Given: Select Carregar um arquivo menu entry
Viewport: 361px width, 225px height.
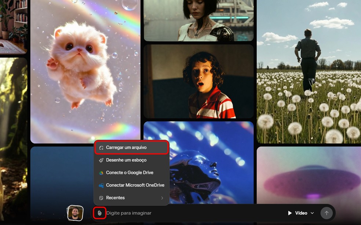Looking at the screenshot, I should [x=131, y=147].
